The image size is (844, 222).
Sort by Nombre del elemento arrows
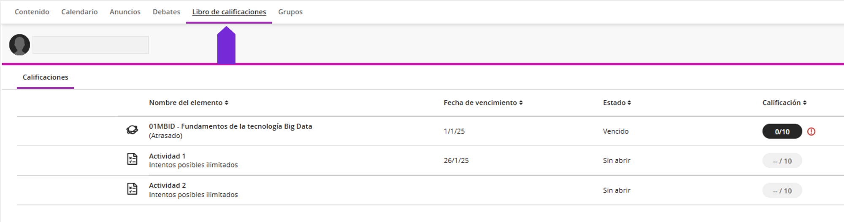tap(227, 103)
